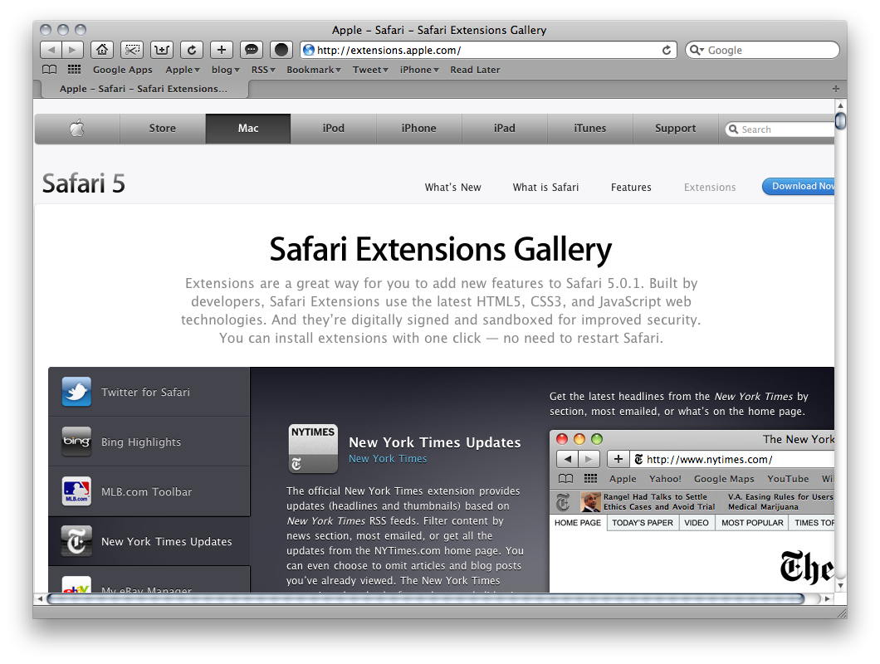Open a new tab with plus at tab bar
The height and width of the screenshot is (664, 880).
[x=836, y=89]
